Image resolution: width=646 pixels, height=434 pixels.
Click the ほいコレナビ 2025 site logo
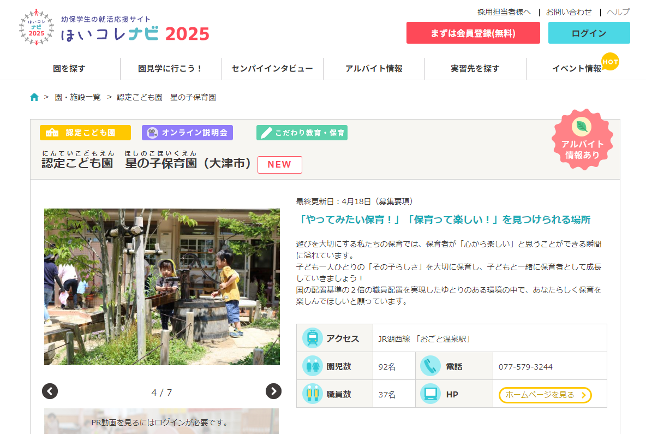(114, 28)
